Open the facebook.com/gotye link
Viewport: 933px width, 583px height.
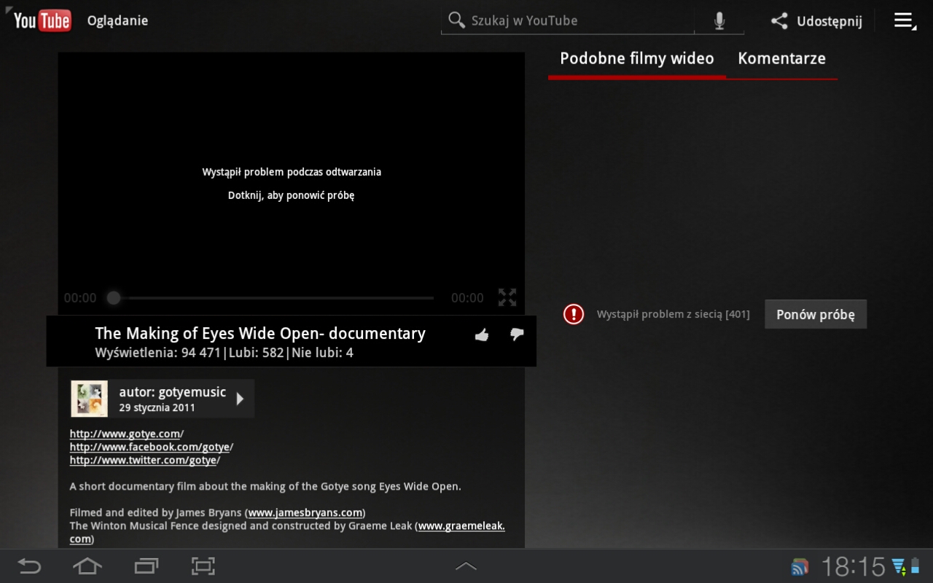click(x=150, y=447)
